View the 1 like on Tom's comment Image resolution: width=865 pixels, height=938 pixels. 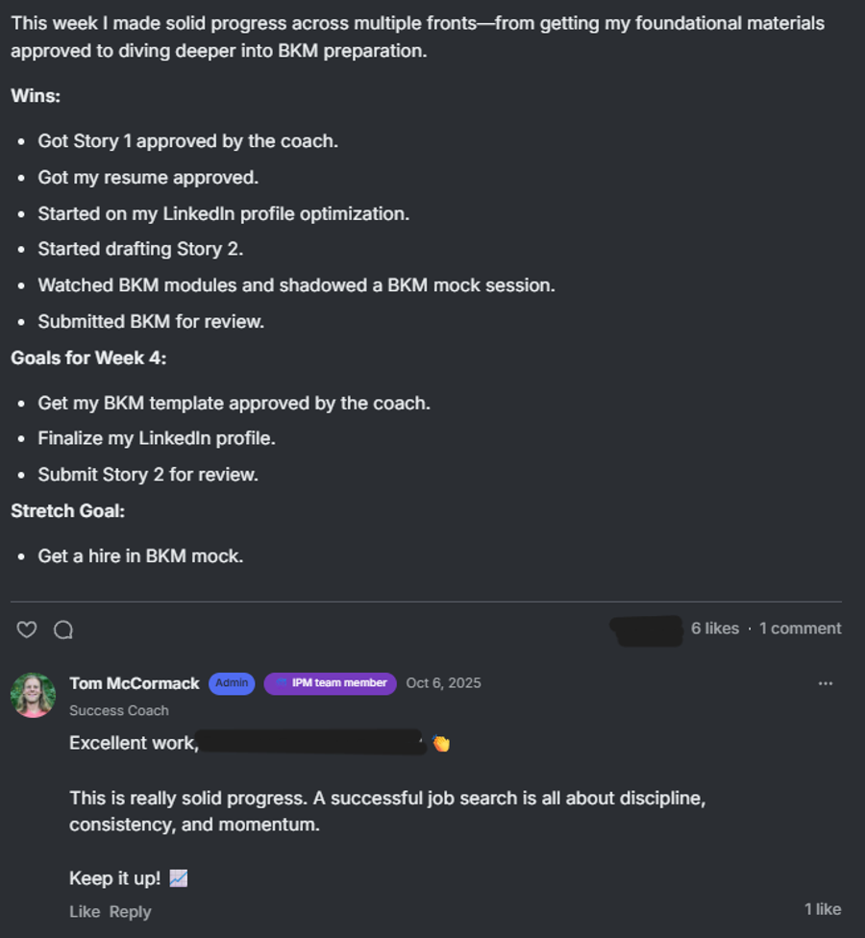(x=820, y=908)
